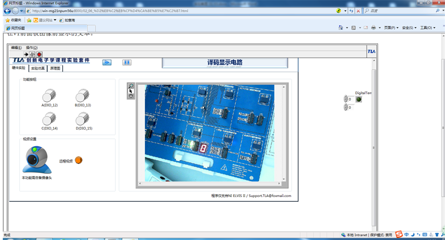
Task: Click the blue pause button beside the title
Action: (127, 62)
